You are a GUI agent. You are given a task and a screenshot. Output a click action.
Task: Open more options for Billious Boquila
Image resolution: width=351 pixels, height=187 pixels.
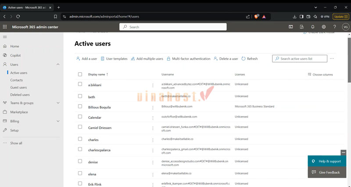[x=153, y=108]
